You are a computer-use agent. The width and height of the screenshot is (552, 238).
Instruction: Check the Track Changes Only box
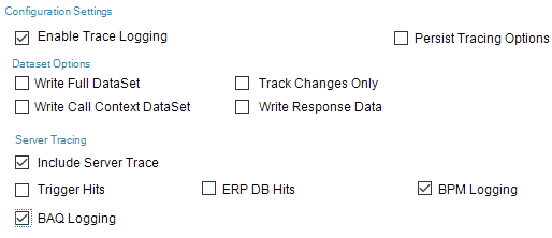click(x=242, y=84)
